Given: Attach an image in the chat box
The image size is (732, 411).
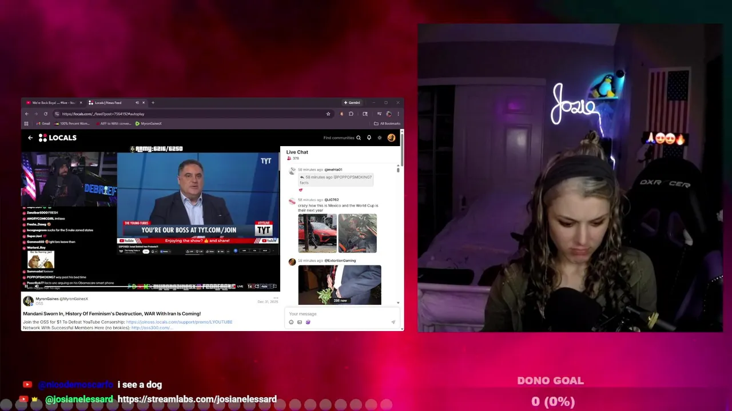Looking at the screenshot, I should (x=299, y=323).
